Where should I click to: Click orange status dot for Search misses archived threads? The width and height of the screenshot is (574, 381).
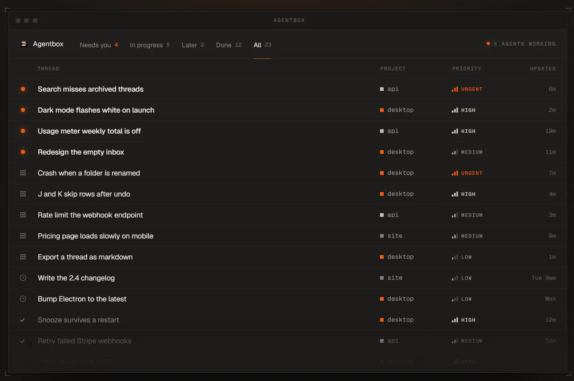(x=23, y=89)
